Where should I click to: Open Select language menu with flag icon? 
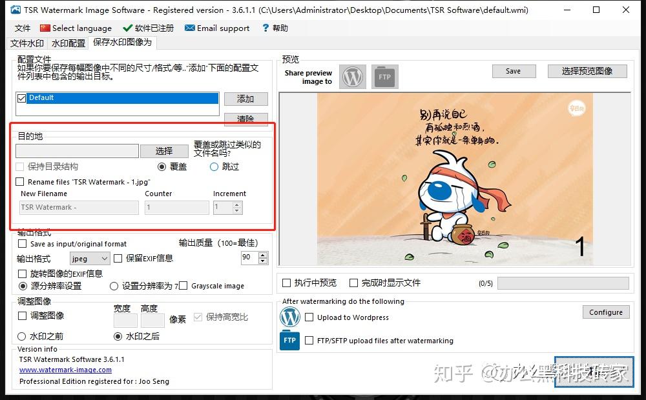[76, 28]
